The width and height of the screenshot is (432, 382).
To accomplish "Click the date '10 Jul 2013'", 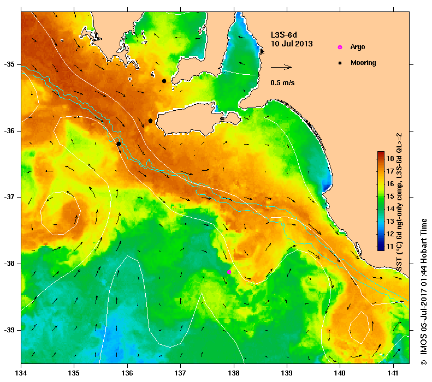I will point(292,44).
